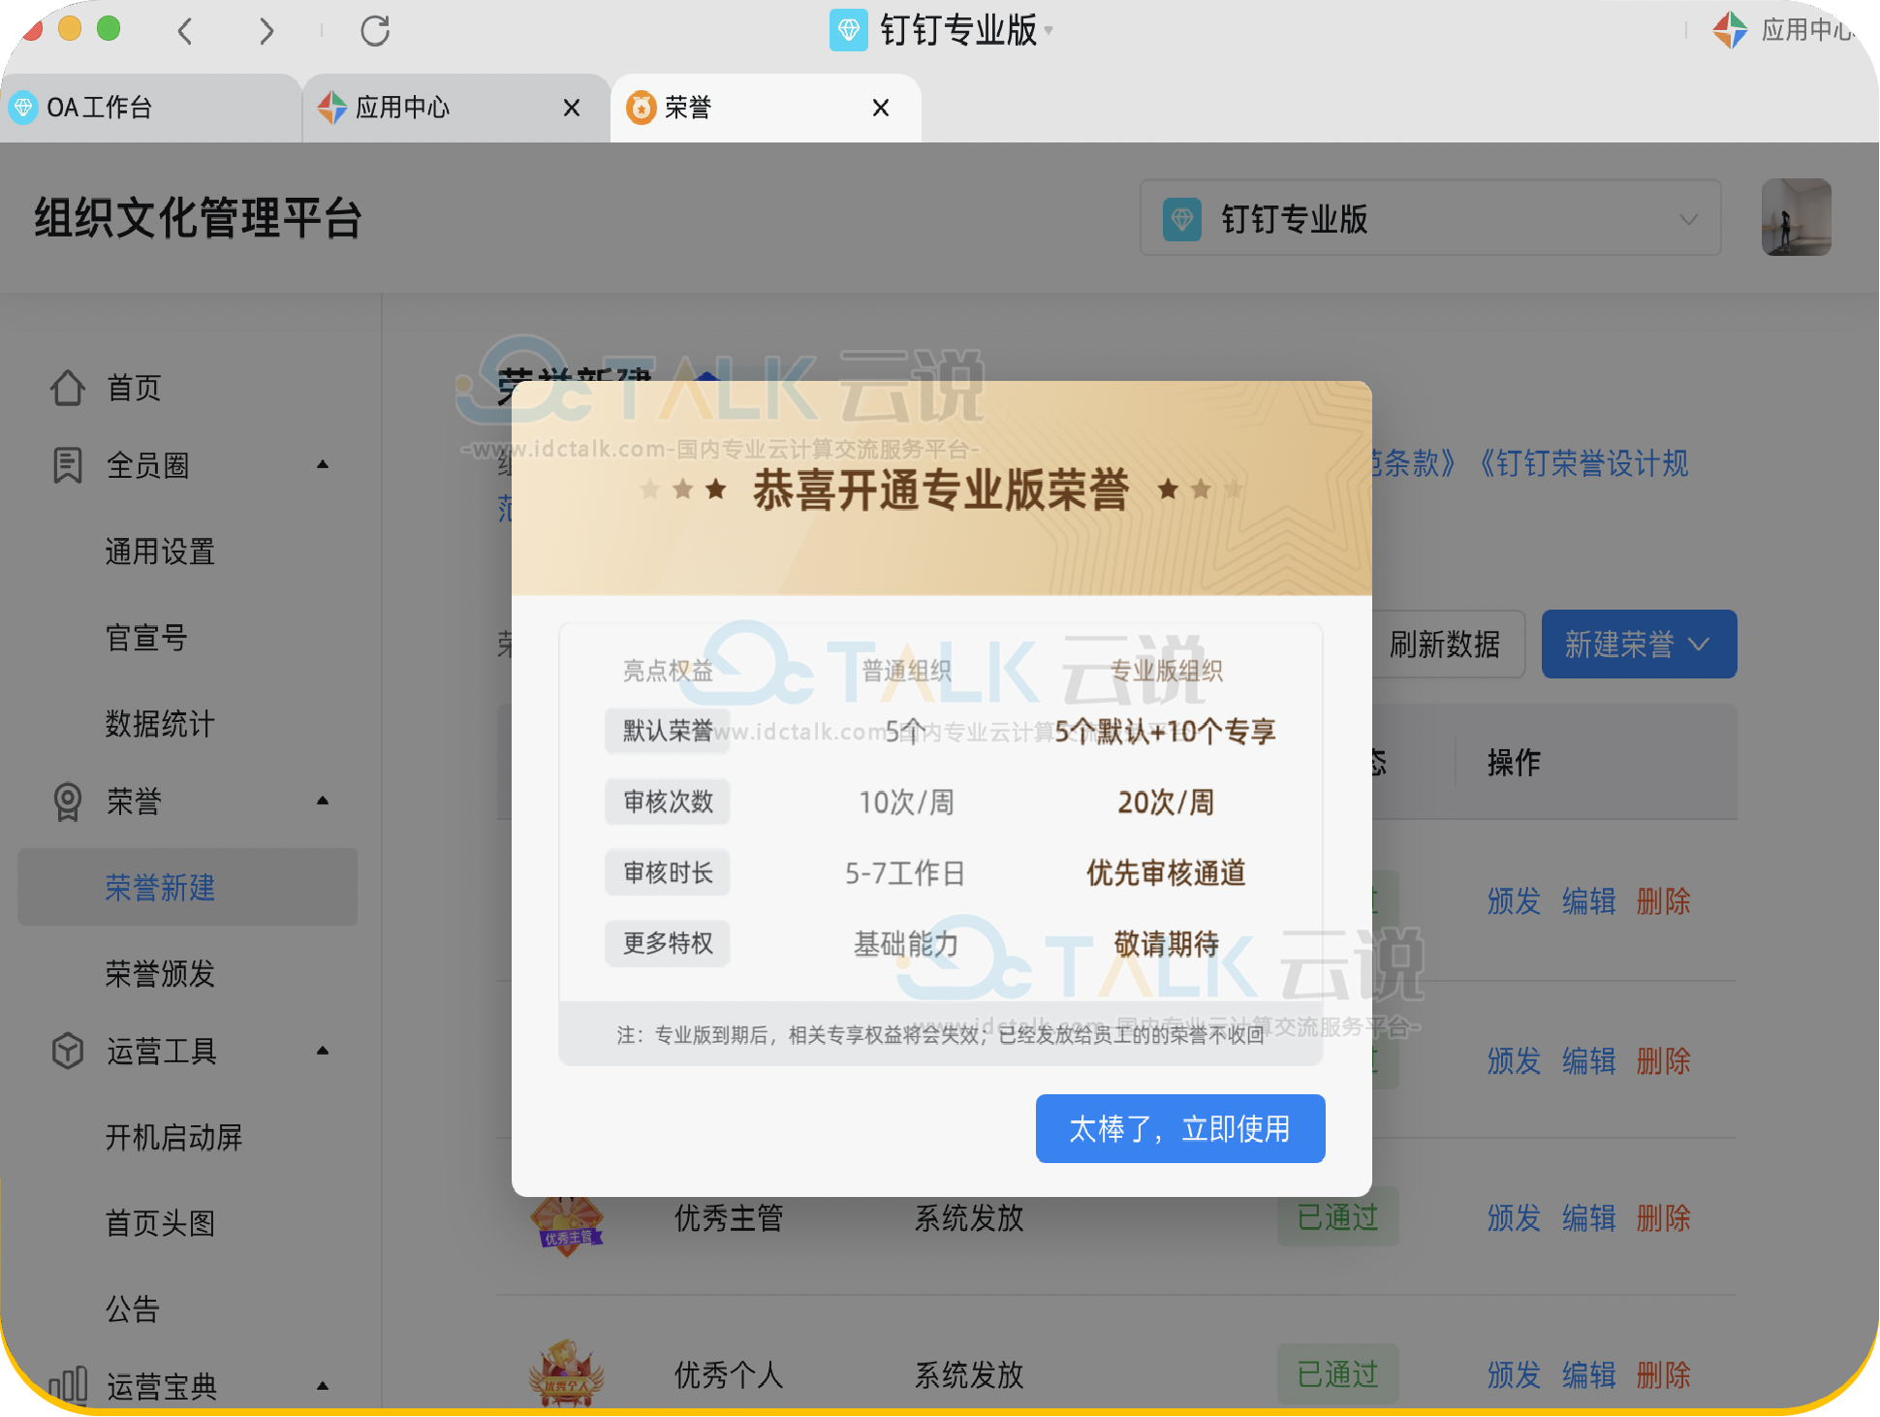Select 荣誉新建 in the sidebar
This screenshot has height=1417, width=1880.
pos(187,887)
